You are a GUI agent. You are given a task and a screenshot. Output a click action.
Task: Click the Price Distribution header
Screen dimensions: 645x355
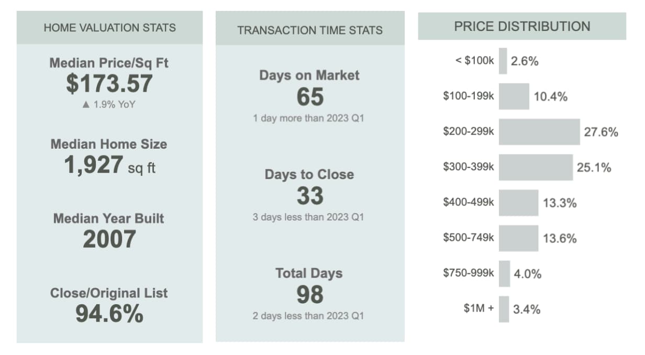521,26
